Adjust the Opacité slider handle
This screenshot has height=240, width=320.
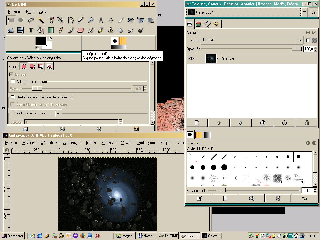(x=296, y=48)
